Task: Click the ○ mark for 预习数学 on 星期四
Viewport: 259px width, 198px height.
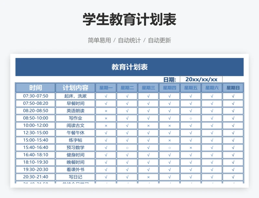Action: tap(169, 148)
